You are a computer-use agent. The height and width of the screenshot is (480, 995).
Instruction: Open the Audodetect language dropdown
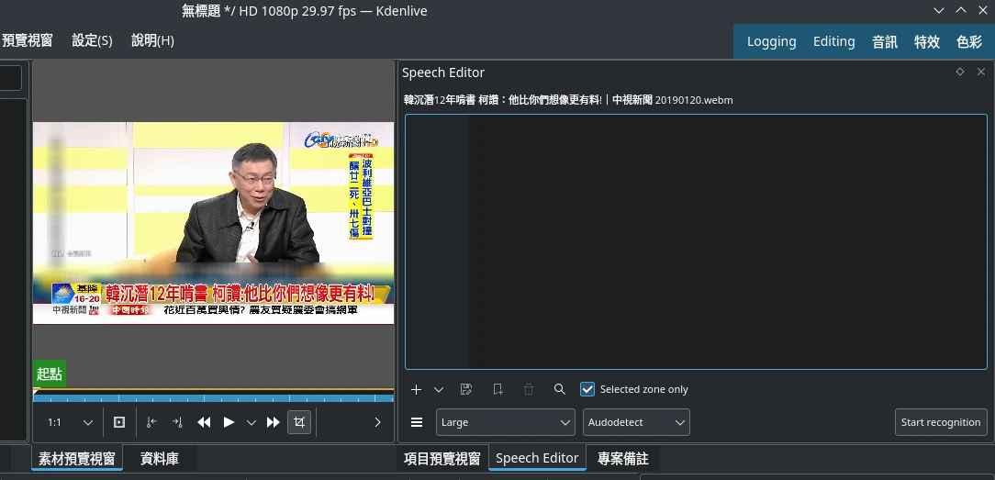[x=636, y=422]
